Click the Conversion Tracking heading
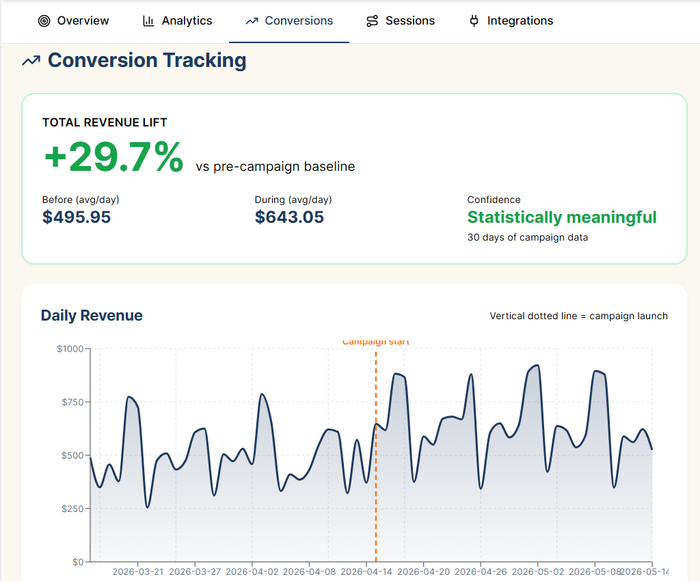 147,60
